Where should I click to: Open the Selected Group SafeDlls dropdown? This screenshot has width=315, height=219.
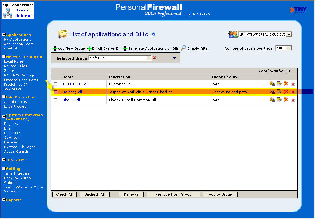(149, 58)
